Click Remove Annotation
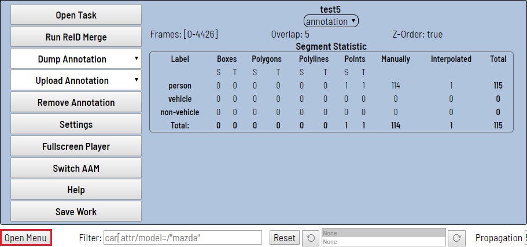 (x=76, y=102)
